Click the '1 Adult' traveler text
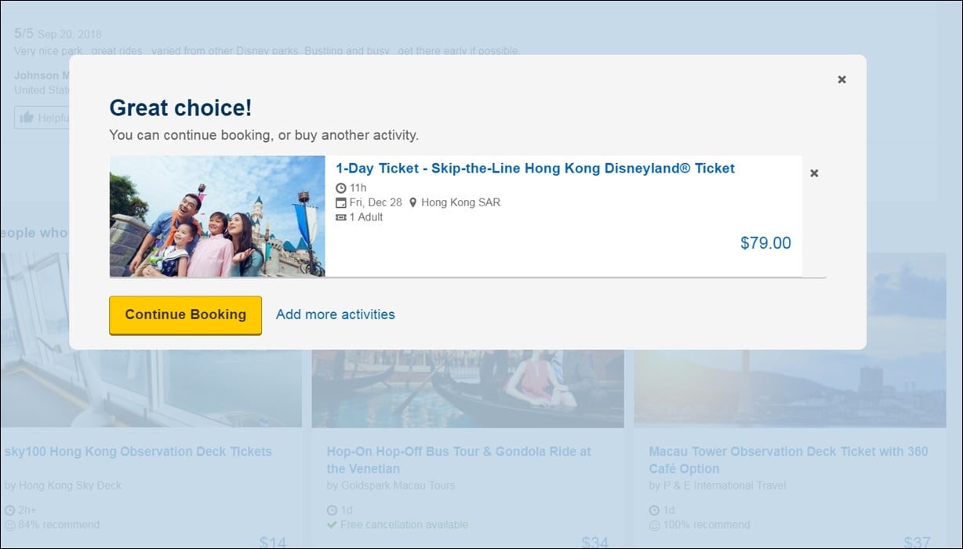The image size is (963, 549). click(366, 217)
